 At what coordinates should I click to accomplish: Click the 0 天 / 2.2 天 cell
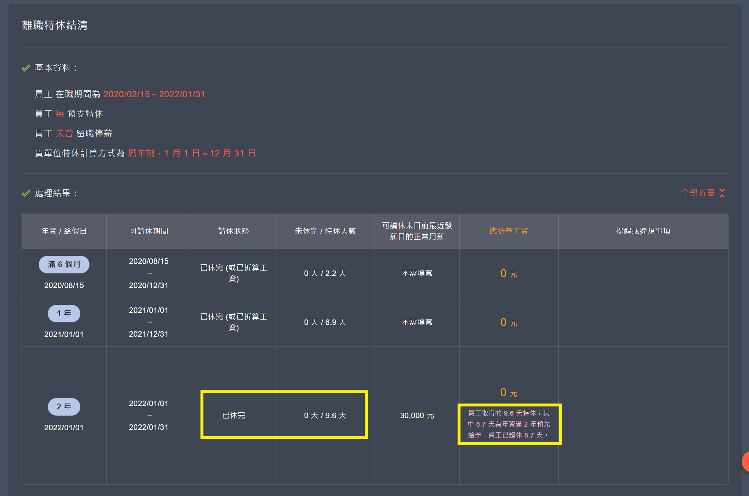[325, 273]
